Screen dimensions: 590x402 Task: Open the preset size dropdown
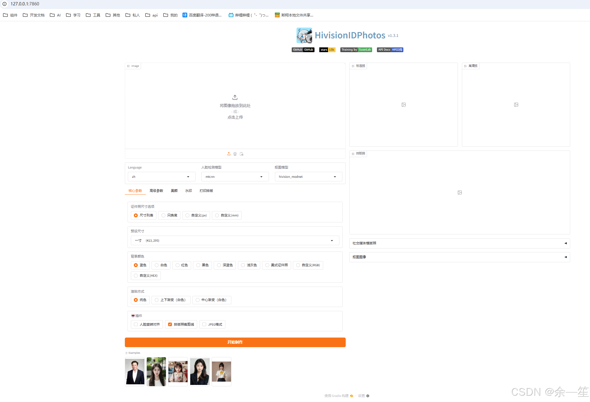pos(235,240)
